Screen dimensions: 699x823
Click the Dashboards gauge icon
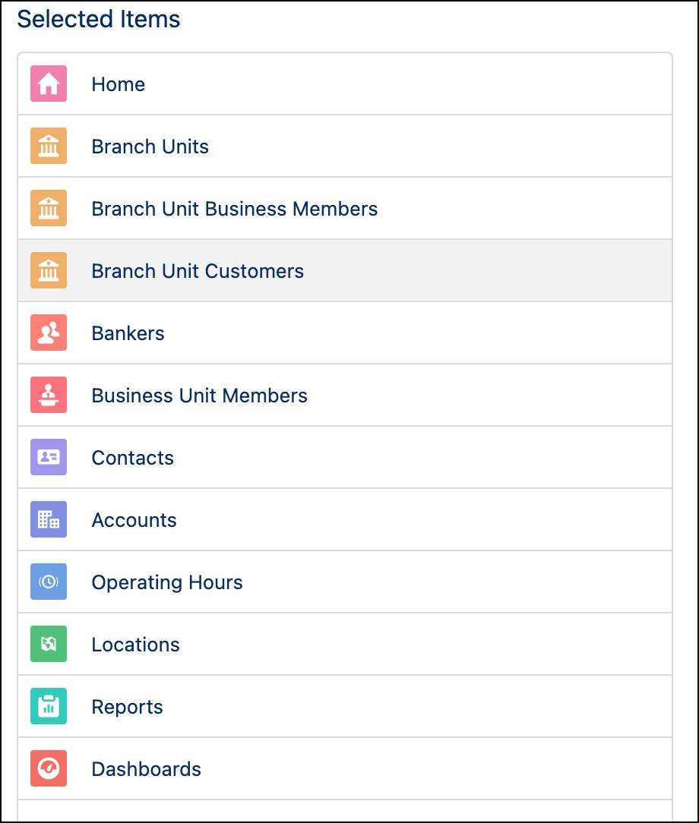click(x=49, y=768)
